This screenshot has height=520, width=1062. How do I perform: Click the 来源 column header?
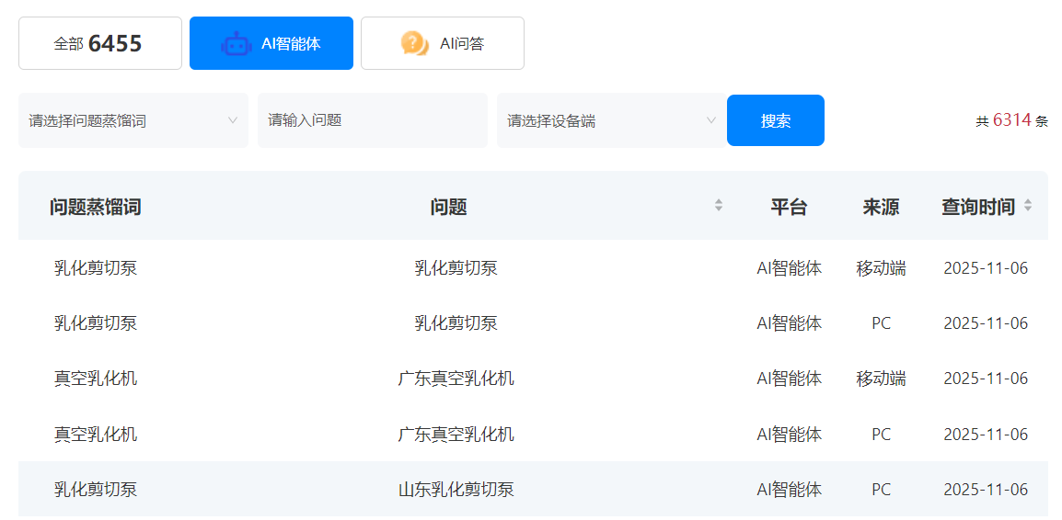pos(881,207)
